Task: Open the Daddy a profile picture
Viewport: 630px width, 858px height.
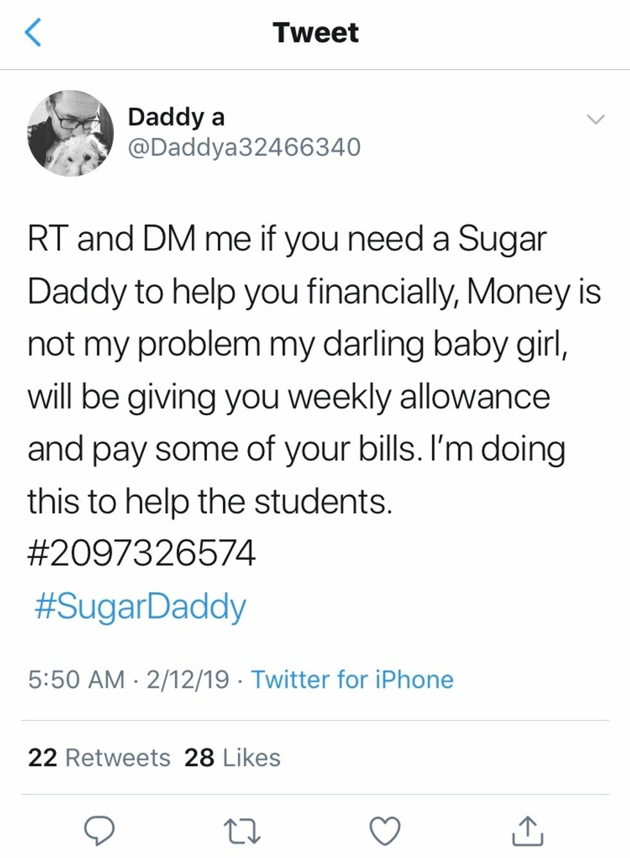Action: tap(71, 133)
